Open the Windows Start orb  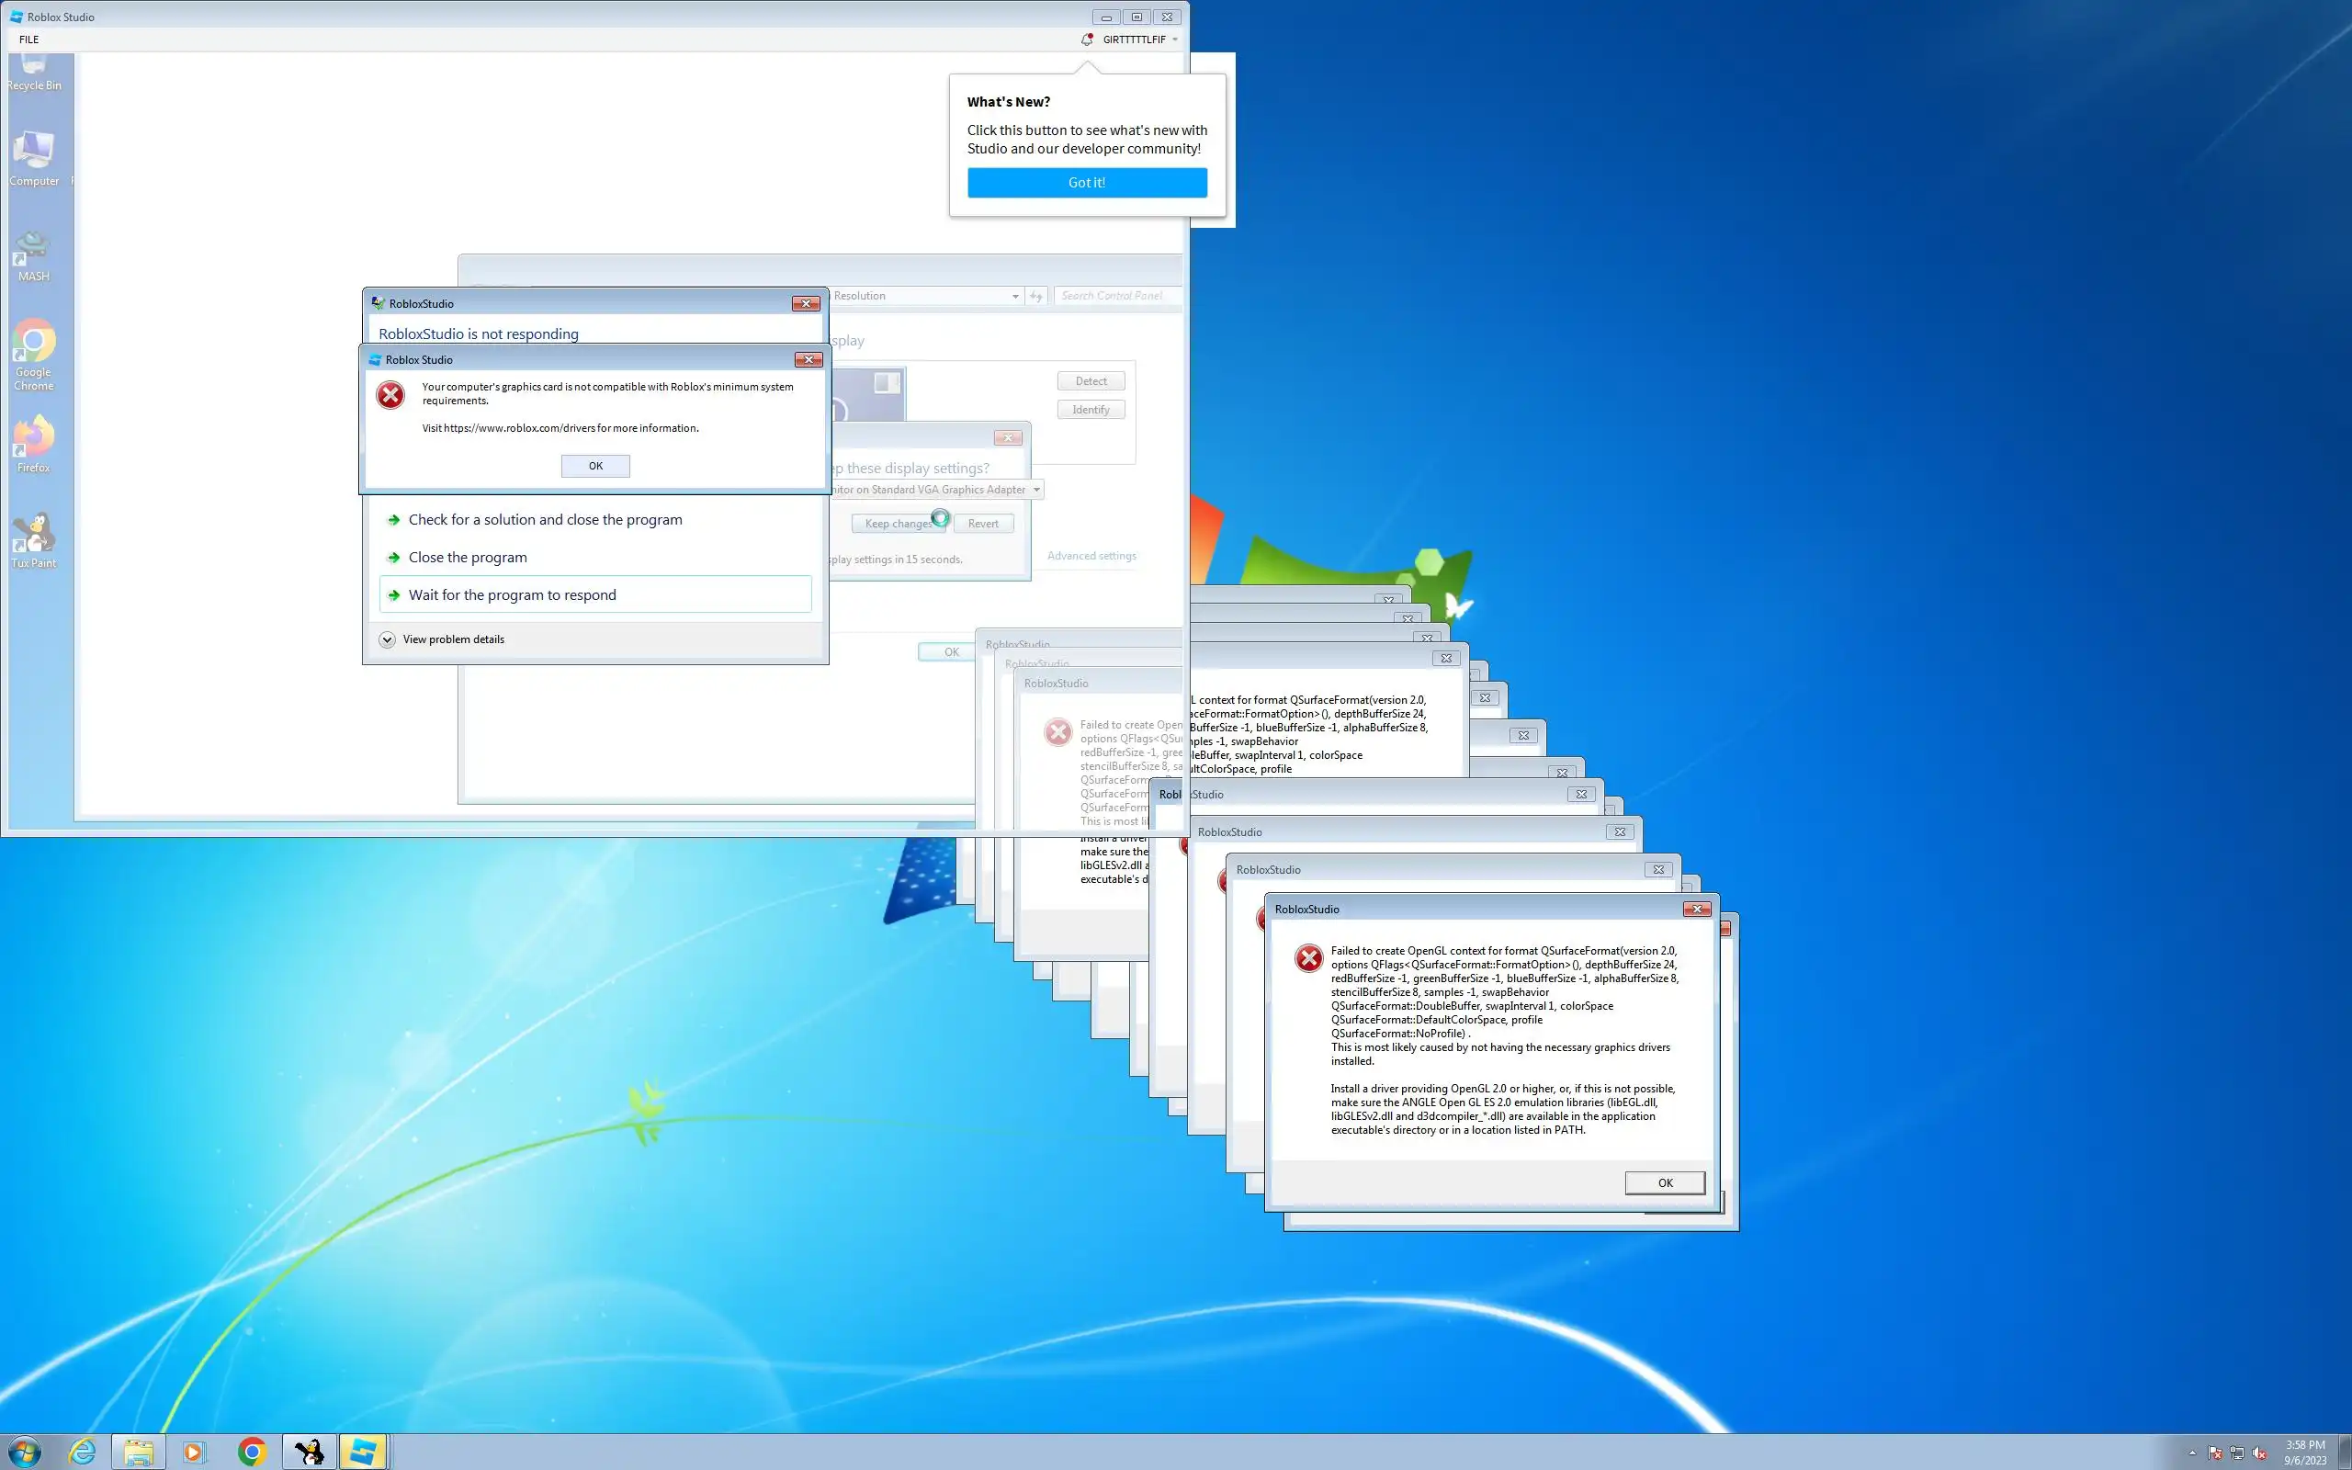24,1452
